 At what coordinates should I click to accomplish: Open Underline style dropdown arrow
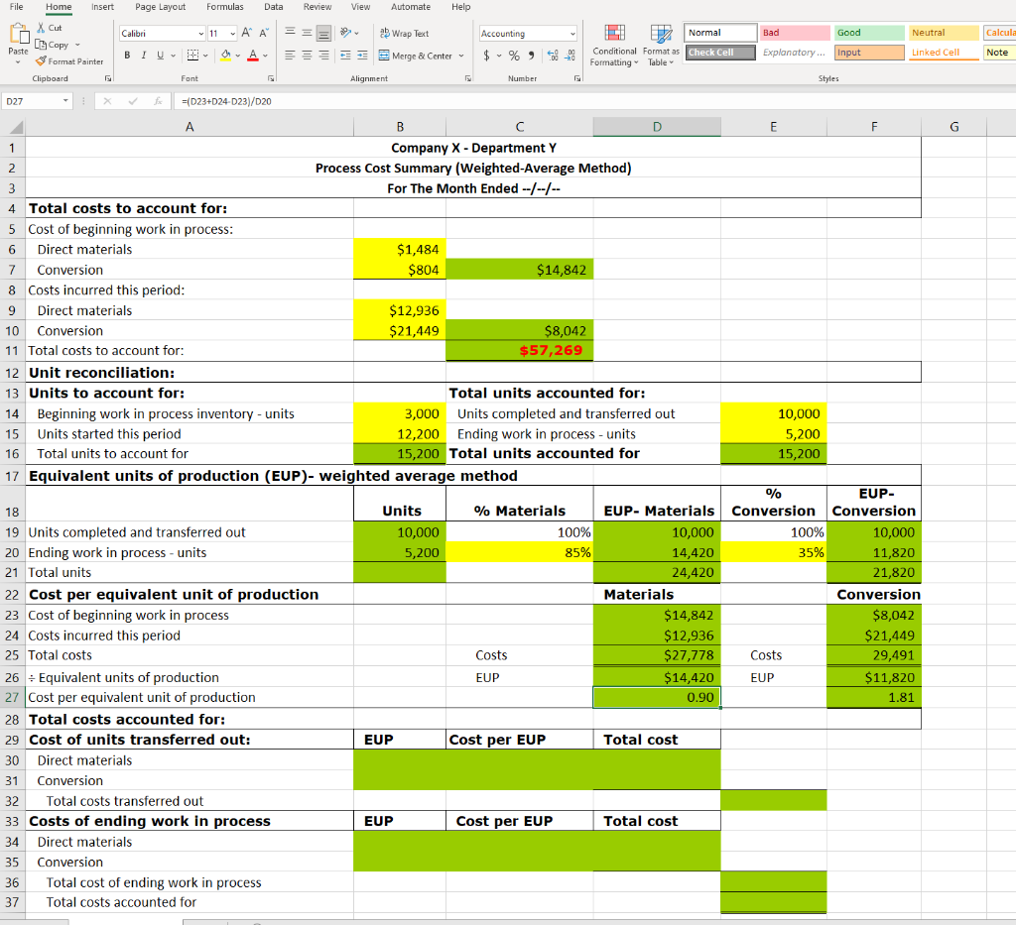coord(173,56)
